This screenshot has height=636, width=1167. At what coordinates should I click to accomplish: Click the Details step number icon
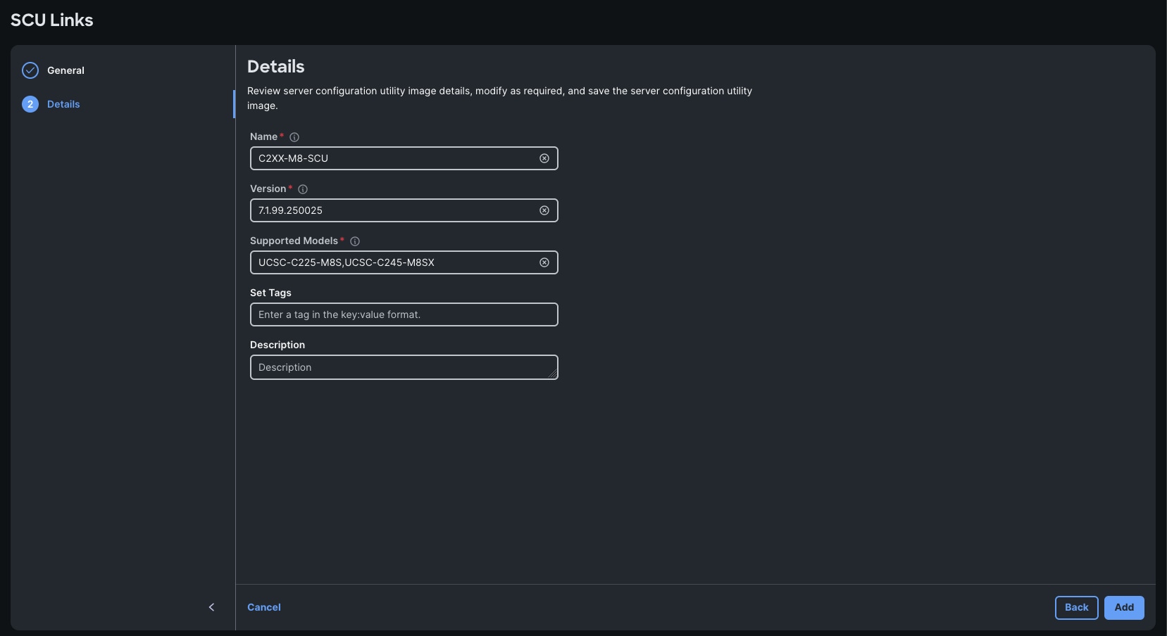[30, 103]
